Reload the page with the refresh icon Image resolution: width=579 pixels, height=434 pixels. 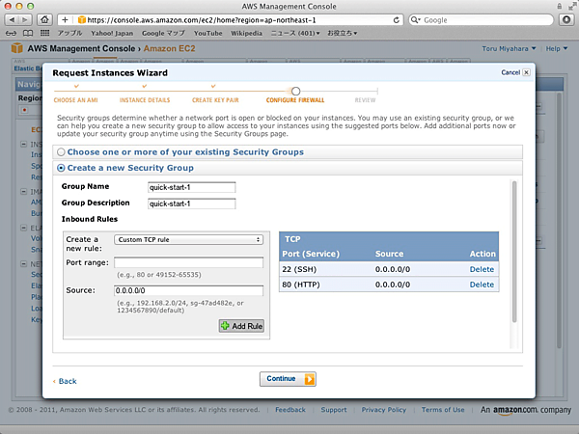[397, 20]
